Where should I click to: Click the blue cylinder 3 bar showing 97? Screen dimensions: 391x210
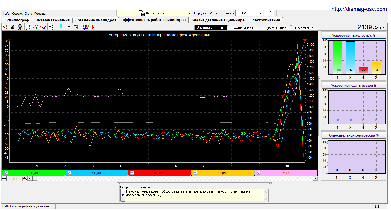point(350,58)
